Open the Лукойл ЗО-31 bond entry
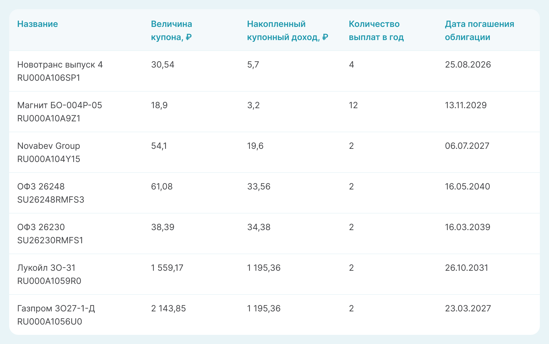The image size is (549, 344). 46,268
